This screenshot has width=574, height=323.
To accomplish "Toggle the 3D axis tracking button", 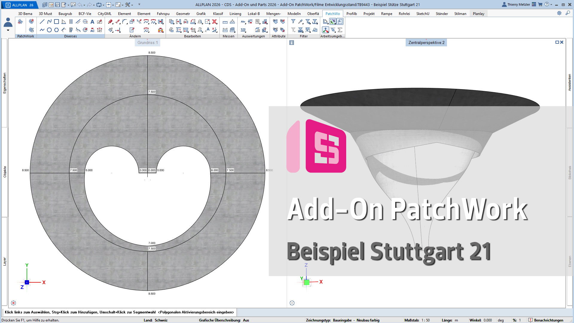I will point(326,30).
